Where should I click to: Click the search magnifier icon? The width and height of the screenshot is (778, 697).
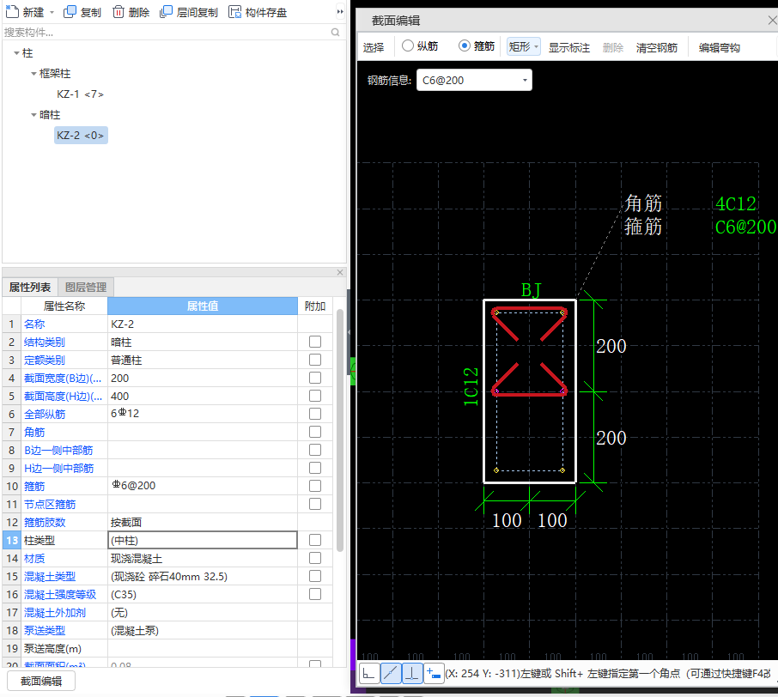point(336,33)
